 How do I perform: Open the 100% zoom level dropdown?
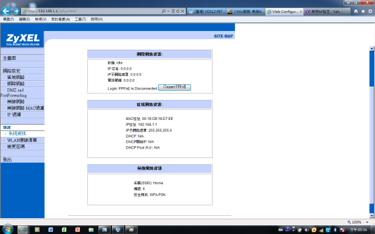[x=367, y=222]
